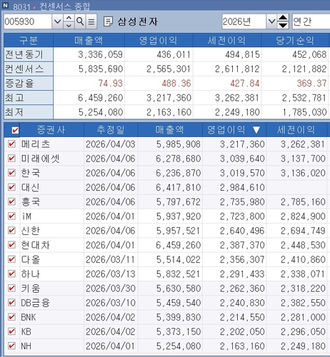Click growth rate value 74.93

point(111,84)
